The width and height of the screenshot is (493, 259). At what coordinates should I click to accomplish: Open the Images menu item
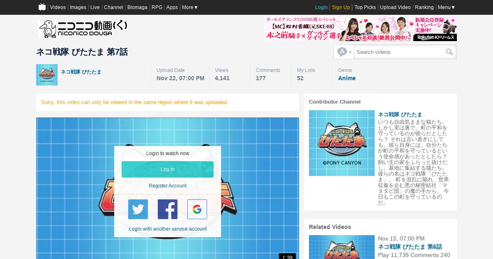pos(78,7)
